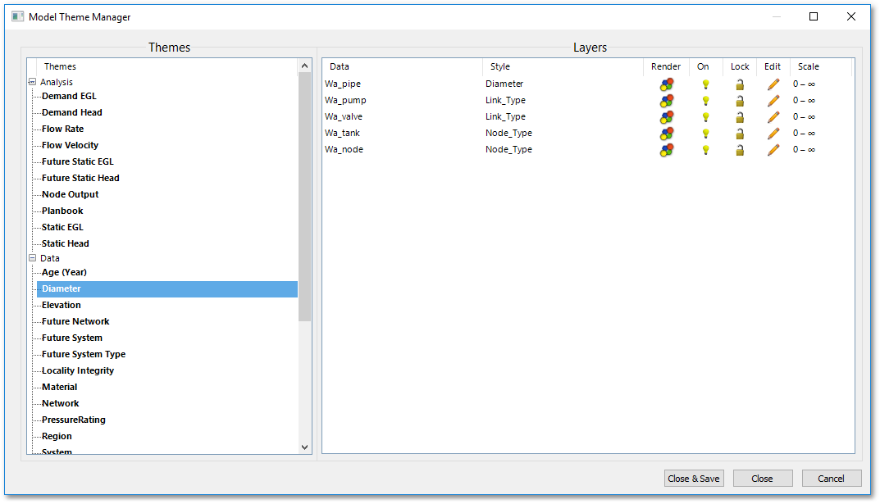Select the Future System Type theme

pos(84,354)
